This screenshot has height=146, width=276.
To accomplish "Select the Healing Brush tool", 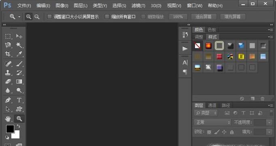I will (8, 64).
